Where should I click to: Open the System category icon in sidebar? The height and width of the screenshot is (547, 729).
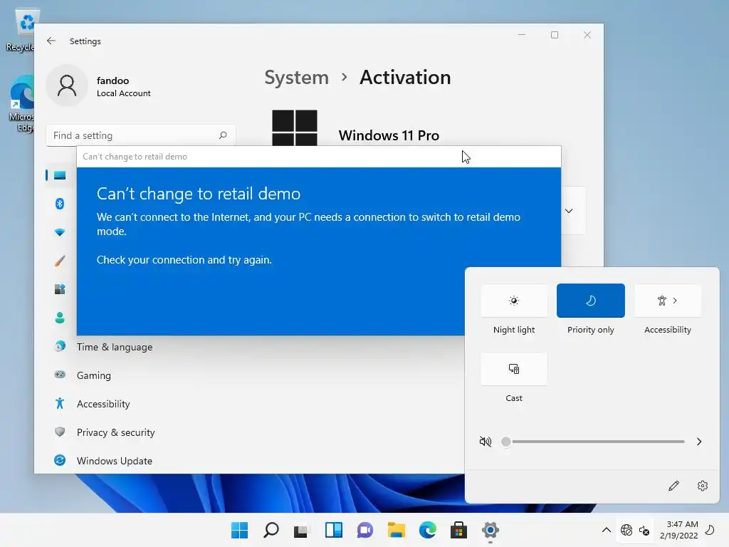[x=60, y=175]
